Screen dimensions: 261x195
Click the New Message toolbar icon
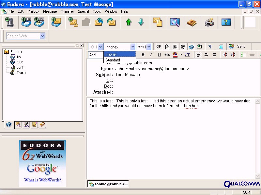click(73, 22)
